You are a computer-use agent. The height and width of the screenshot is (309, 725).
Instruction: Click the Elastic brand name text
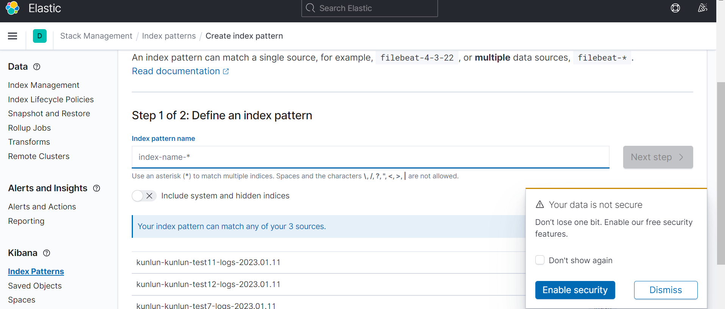[45, 8]
